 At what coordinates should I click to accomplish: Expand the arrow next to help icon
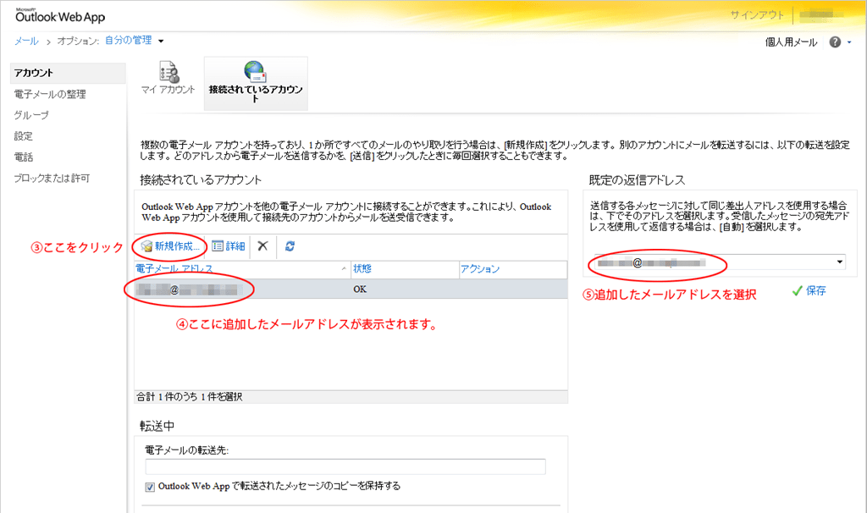click(849, 42)
